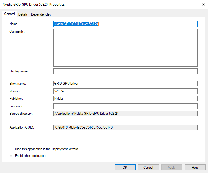Uncheck Enable this application checkbox
Viewport: 208px width, 173px height.
[12, 156]
